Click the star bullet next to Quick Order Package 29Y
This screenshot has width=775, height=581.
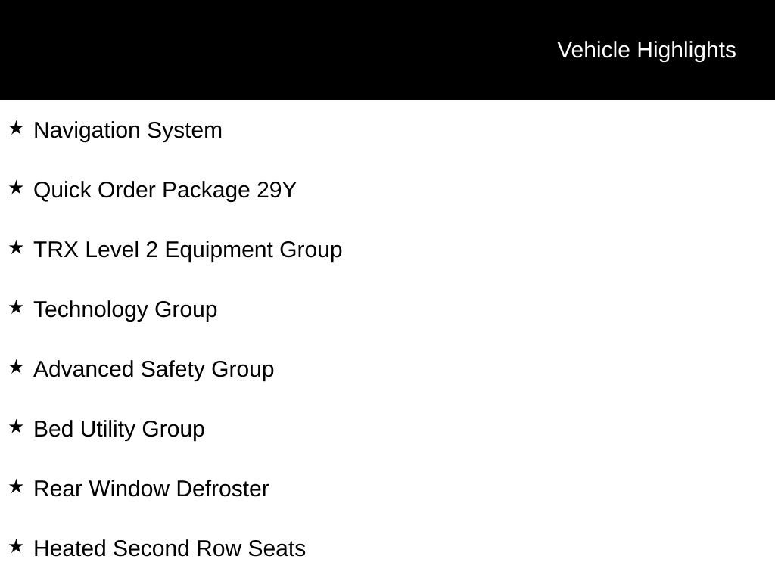coord(16,188)
